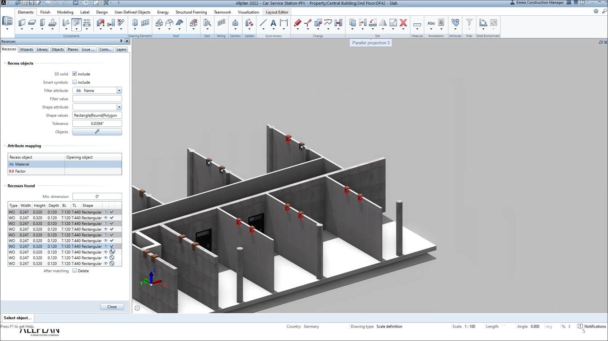Viewport: 608px width, 341px height.
Task: Open the facade grid opening tool
Action: click(145, 23)
